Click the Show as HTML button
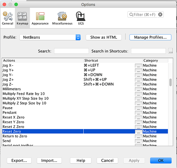The height and width of the screenshot is (168, 177). coord(104,37)
